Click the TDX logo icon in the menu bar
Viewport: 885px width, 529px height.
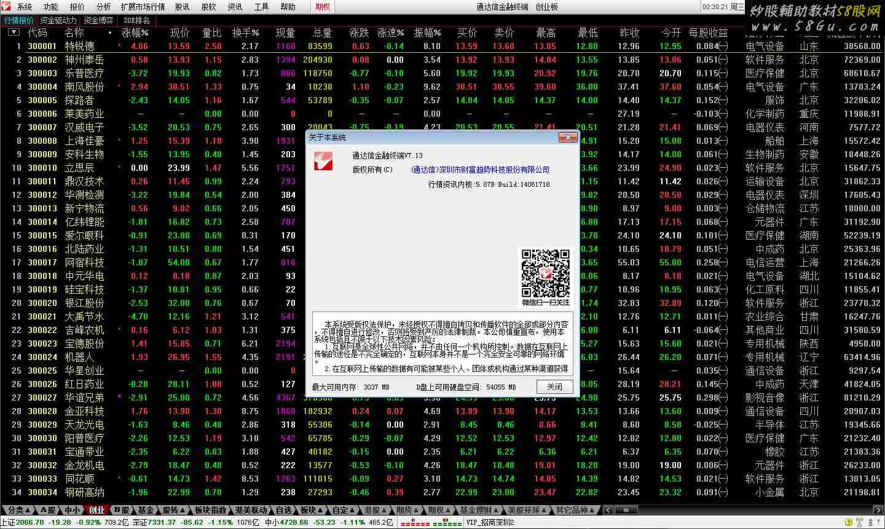(x=7, y=6)
